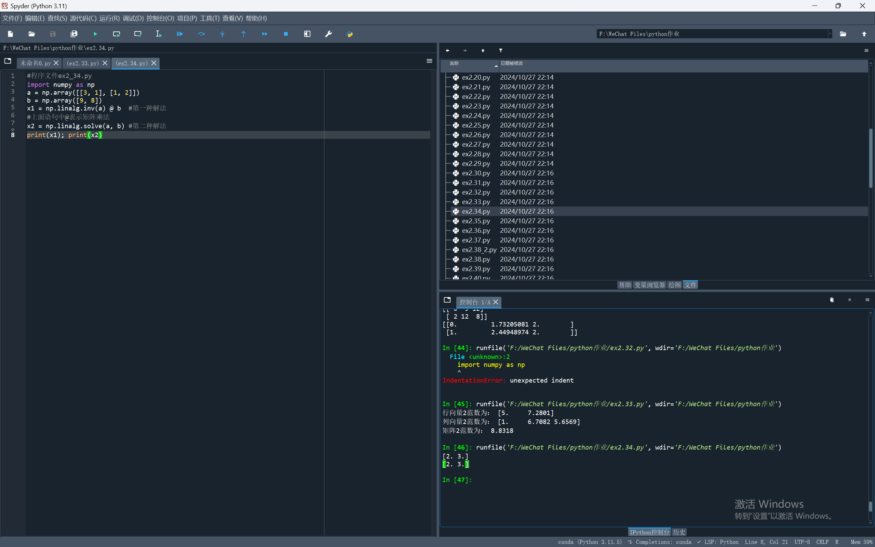
Task: Open 控制台(O) menu
Action: (x=160, y=18)
